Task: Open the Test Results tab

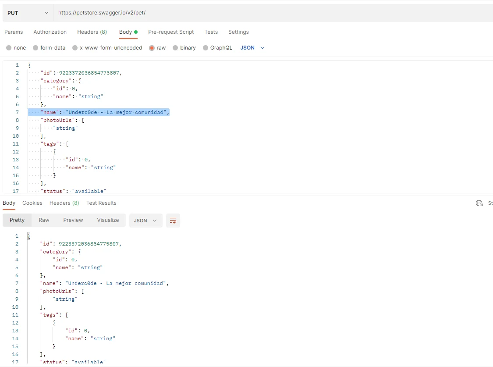Action: (x=101, y=203)
